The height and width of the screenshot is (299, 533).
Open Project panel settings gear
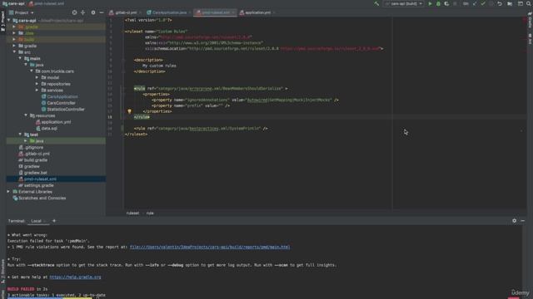[x=93, y=12]
